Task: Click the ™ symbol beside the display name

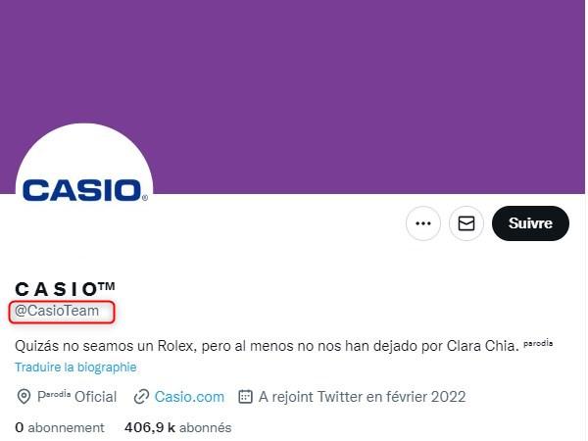Action: [x=107, y=286]
